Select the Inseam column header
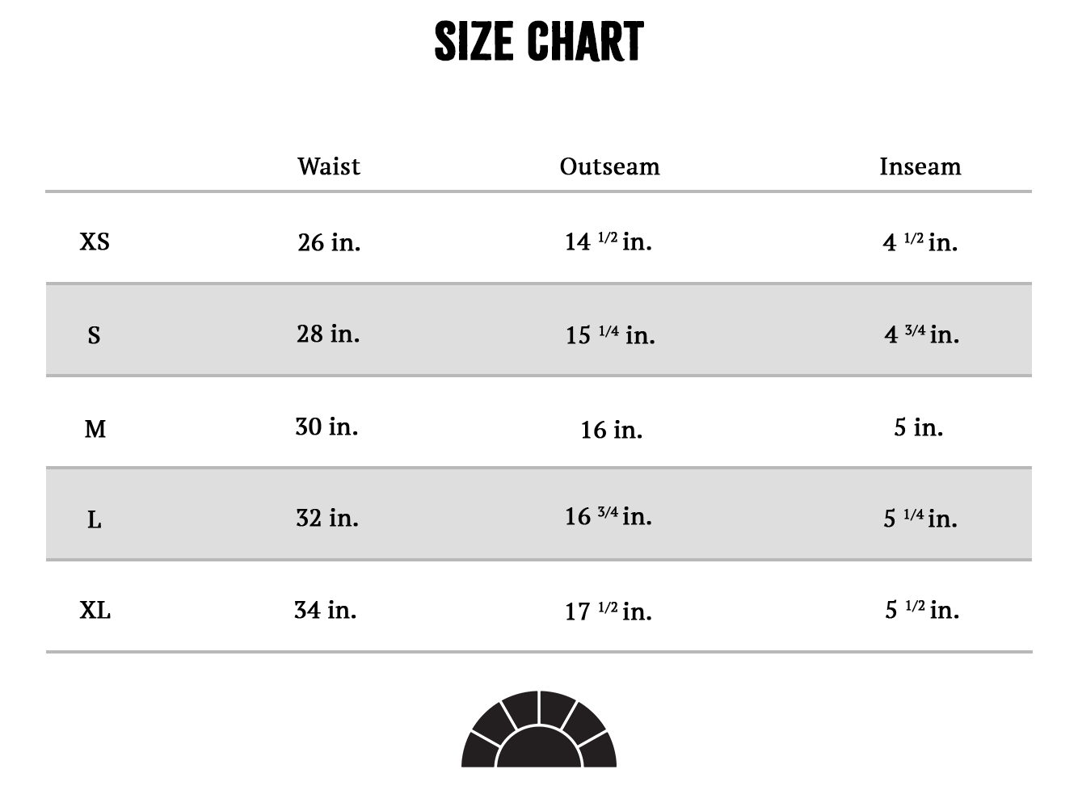1078x807 pixels. [920, 166]
